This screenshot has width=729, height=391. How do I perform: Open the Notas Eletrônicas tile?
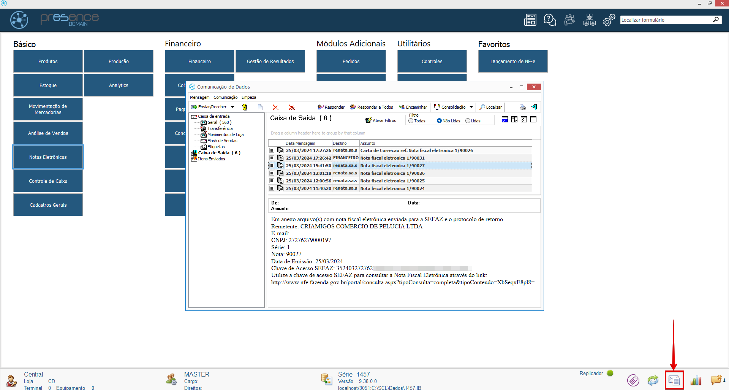48,157
